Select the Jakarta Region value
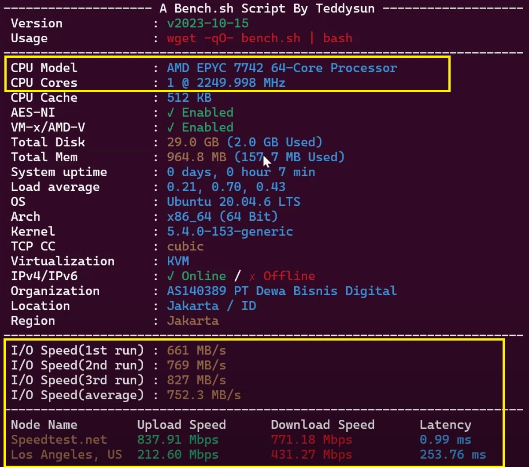 (x=192, y=321)
